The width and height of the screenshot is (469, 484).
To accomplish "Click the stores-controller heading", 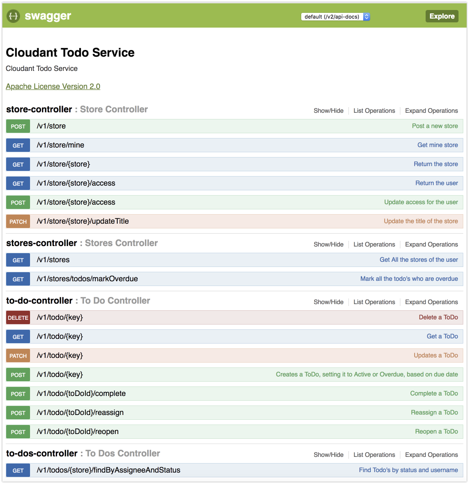I will tap(41, 243).
